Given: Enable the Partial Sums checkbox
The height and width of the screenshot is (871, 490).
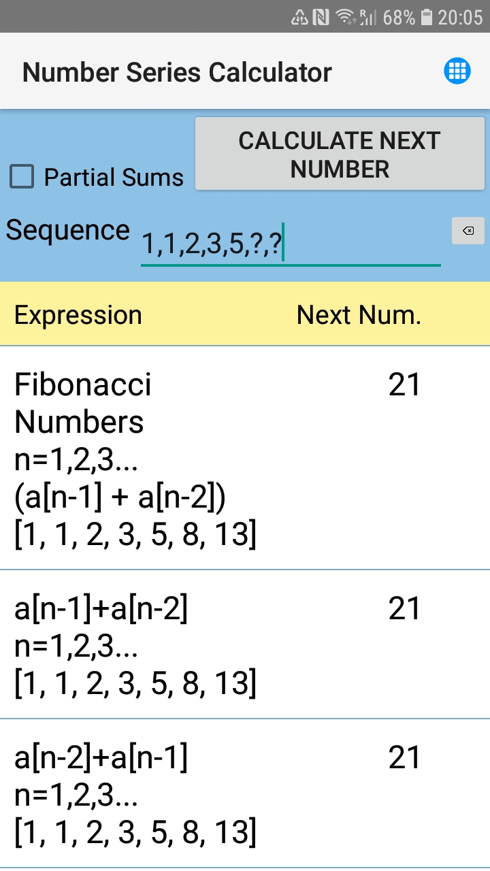Looking at the screenshot, I should pos(21,176).
